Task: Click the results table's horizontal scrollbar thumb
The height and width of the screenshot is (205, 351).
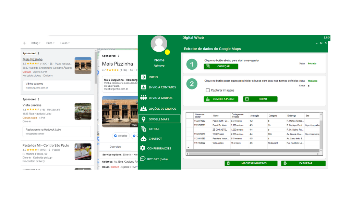Action: point(215,154)
